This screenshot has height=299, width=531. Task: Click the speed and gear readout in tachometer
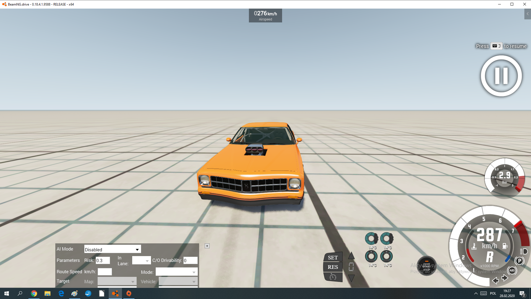coord(490,245)
